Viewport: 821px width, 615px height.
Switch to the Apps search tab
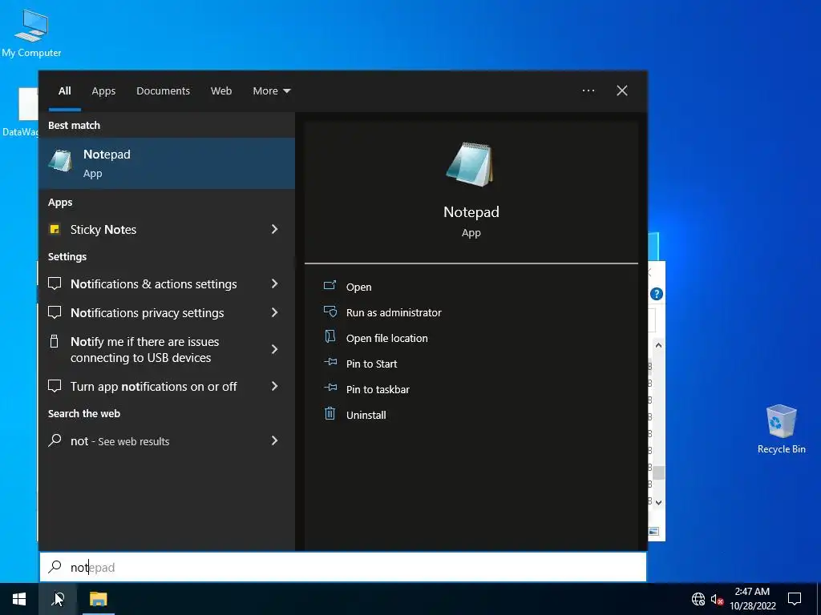click(103, 91)
